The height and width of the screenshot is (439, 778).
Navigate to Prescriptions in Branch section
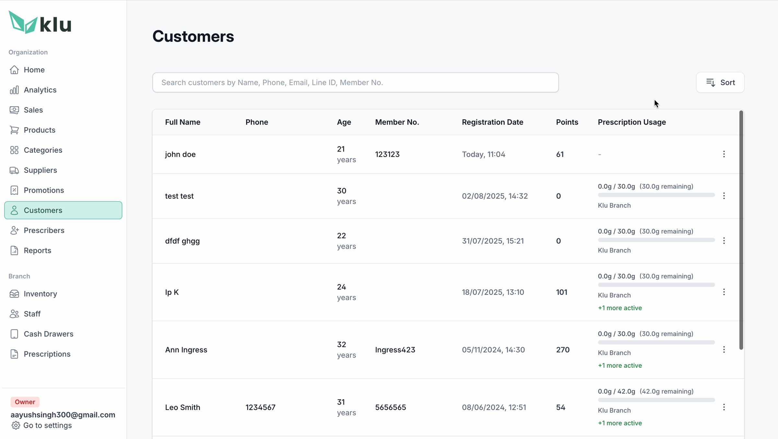click(x=63, y=354)
